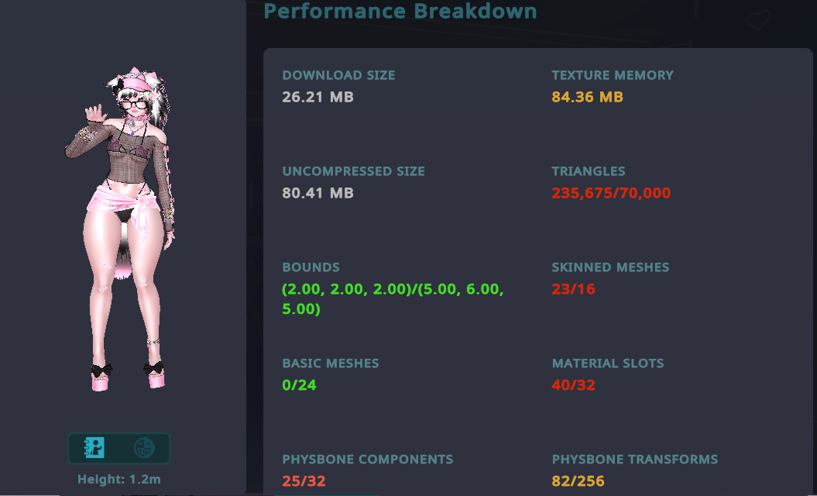This screenshot has width=817, height=496.
Task: Click the green Bounds value text
Action: pyautogui.click(x=393, y=298)
